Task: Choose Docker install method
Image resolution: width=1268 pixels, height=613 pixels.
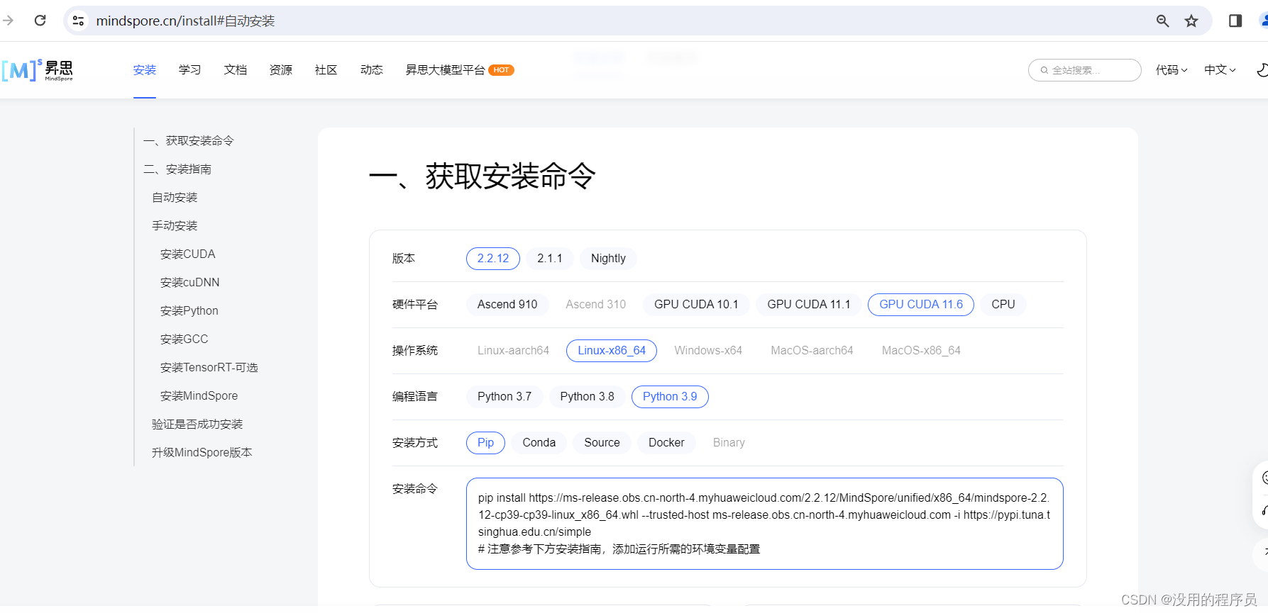Action: pyautogui.click(x=666, y=443)
